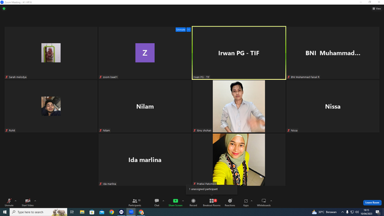Select Rohit's profile picture
The width and height of the screenshot is (384, 216).
click(x=51, y=106)
